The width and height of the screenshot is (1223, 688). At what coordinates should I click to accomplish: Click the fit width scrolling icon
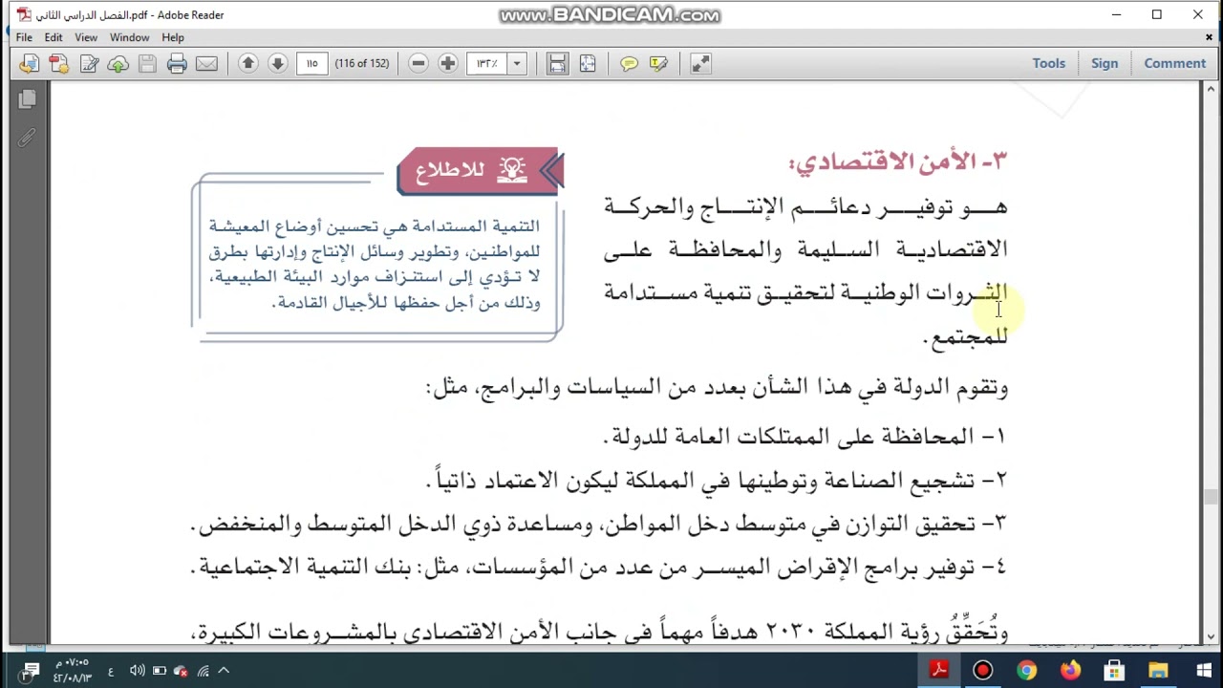[557, 64]
